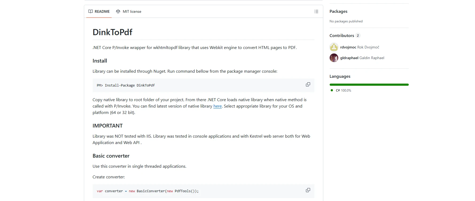Open gldraphael's avatar image
Viewport: 475px width, 201px height.
tap(334, 58)
